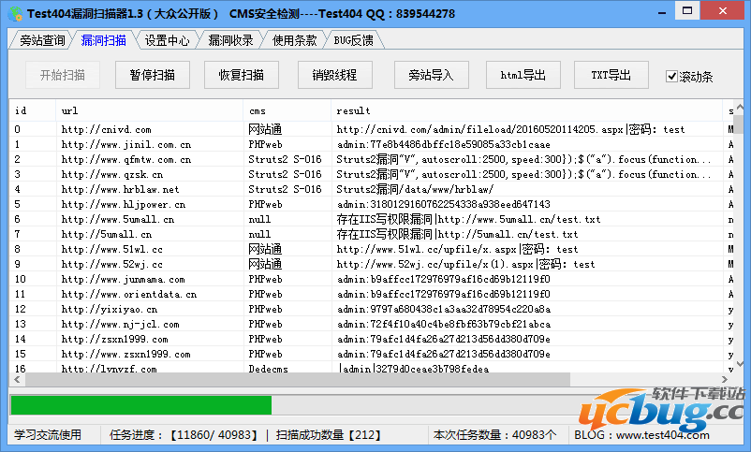This screenshot has width=751, height=452.
Task: Open the 设置中心 tab
Action: click(x=168, y=40)
